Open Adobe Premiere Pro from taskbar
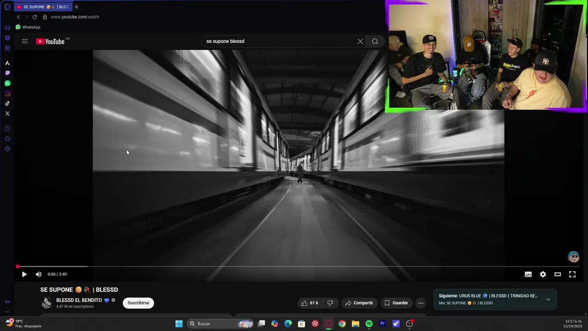Viewport: 588px width, 331px height. tap(382, 324)
